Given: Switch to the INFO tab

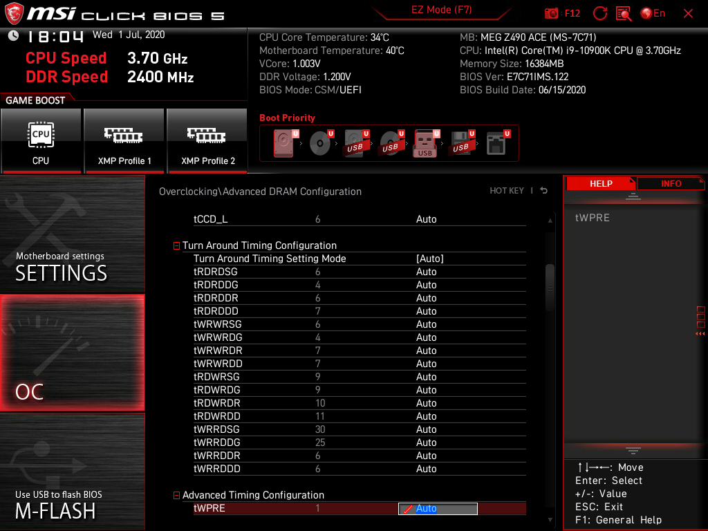Looking at the screenshot, I should coord(670,183).
